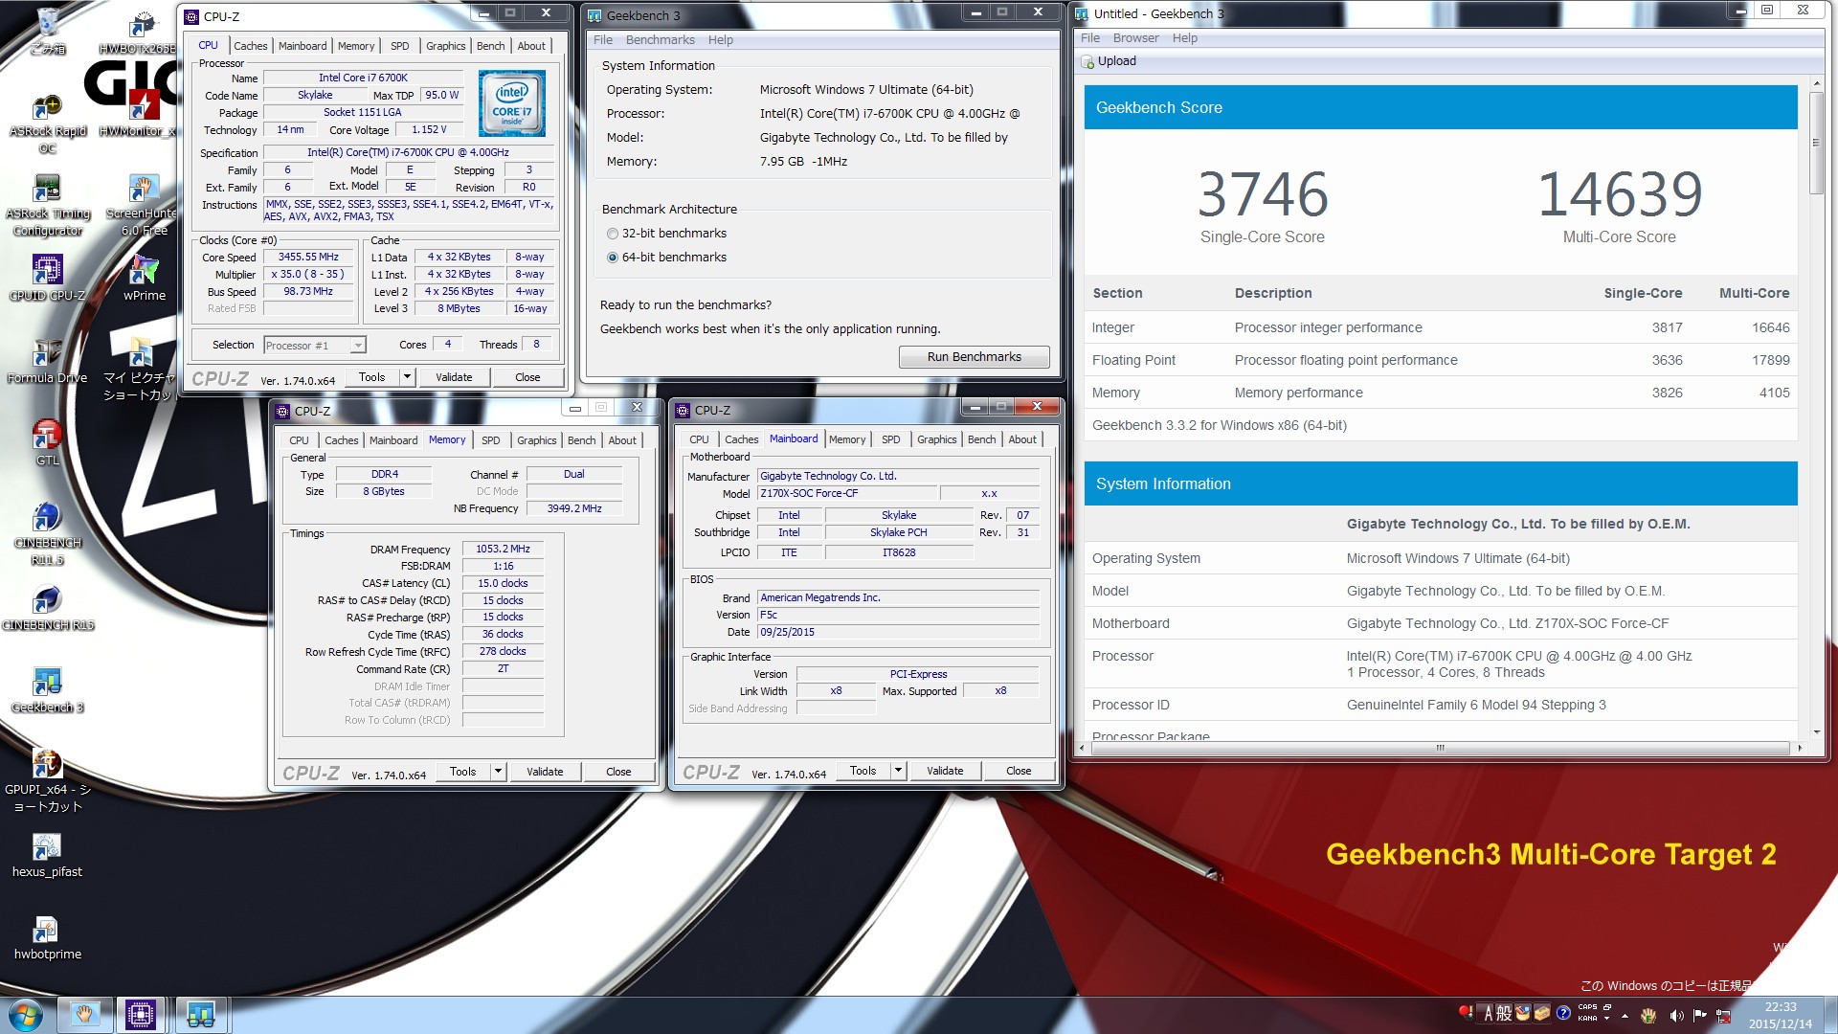Expand Tools dropdown arrow in Mainboard CPU-Z window

(x=898, y=771)
